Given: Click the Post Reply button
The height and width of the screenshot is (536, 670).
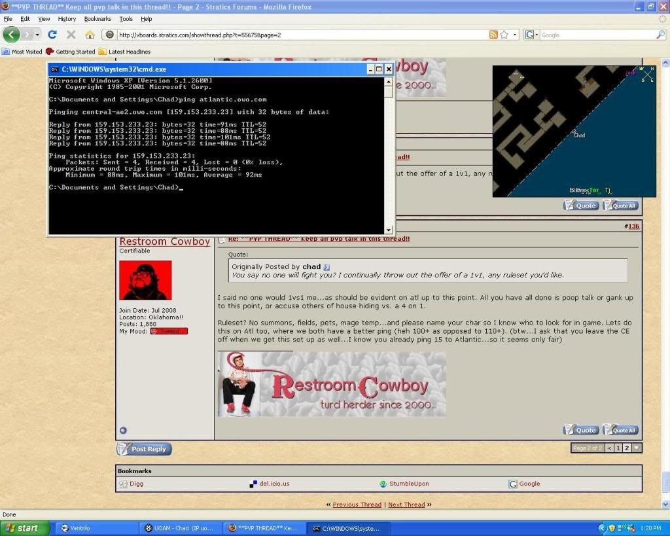Looking at the screenshot, I should (144, 449).
